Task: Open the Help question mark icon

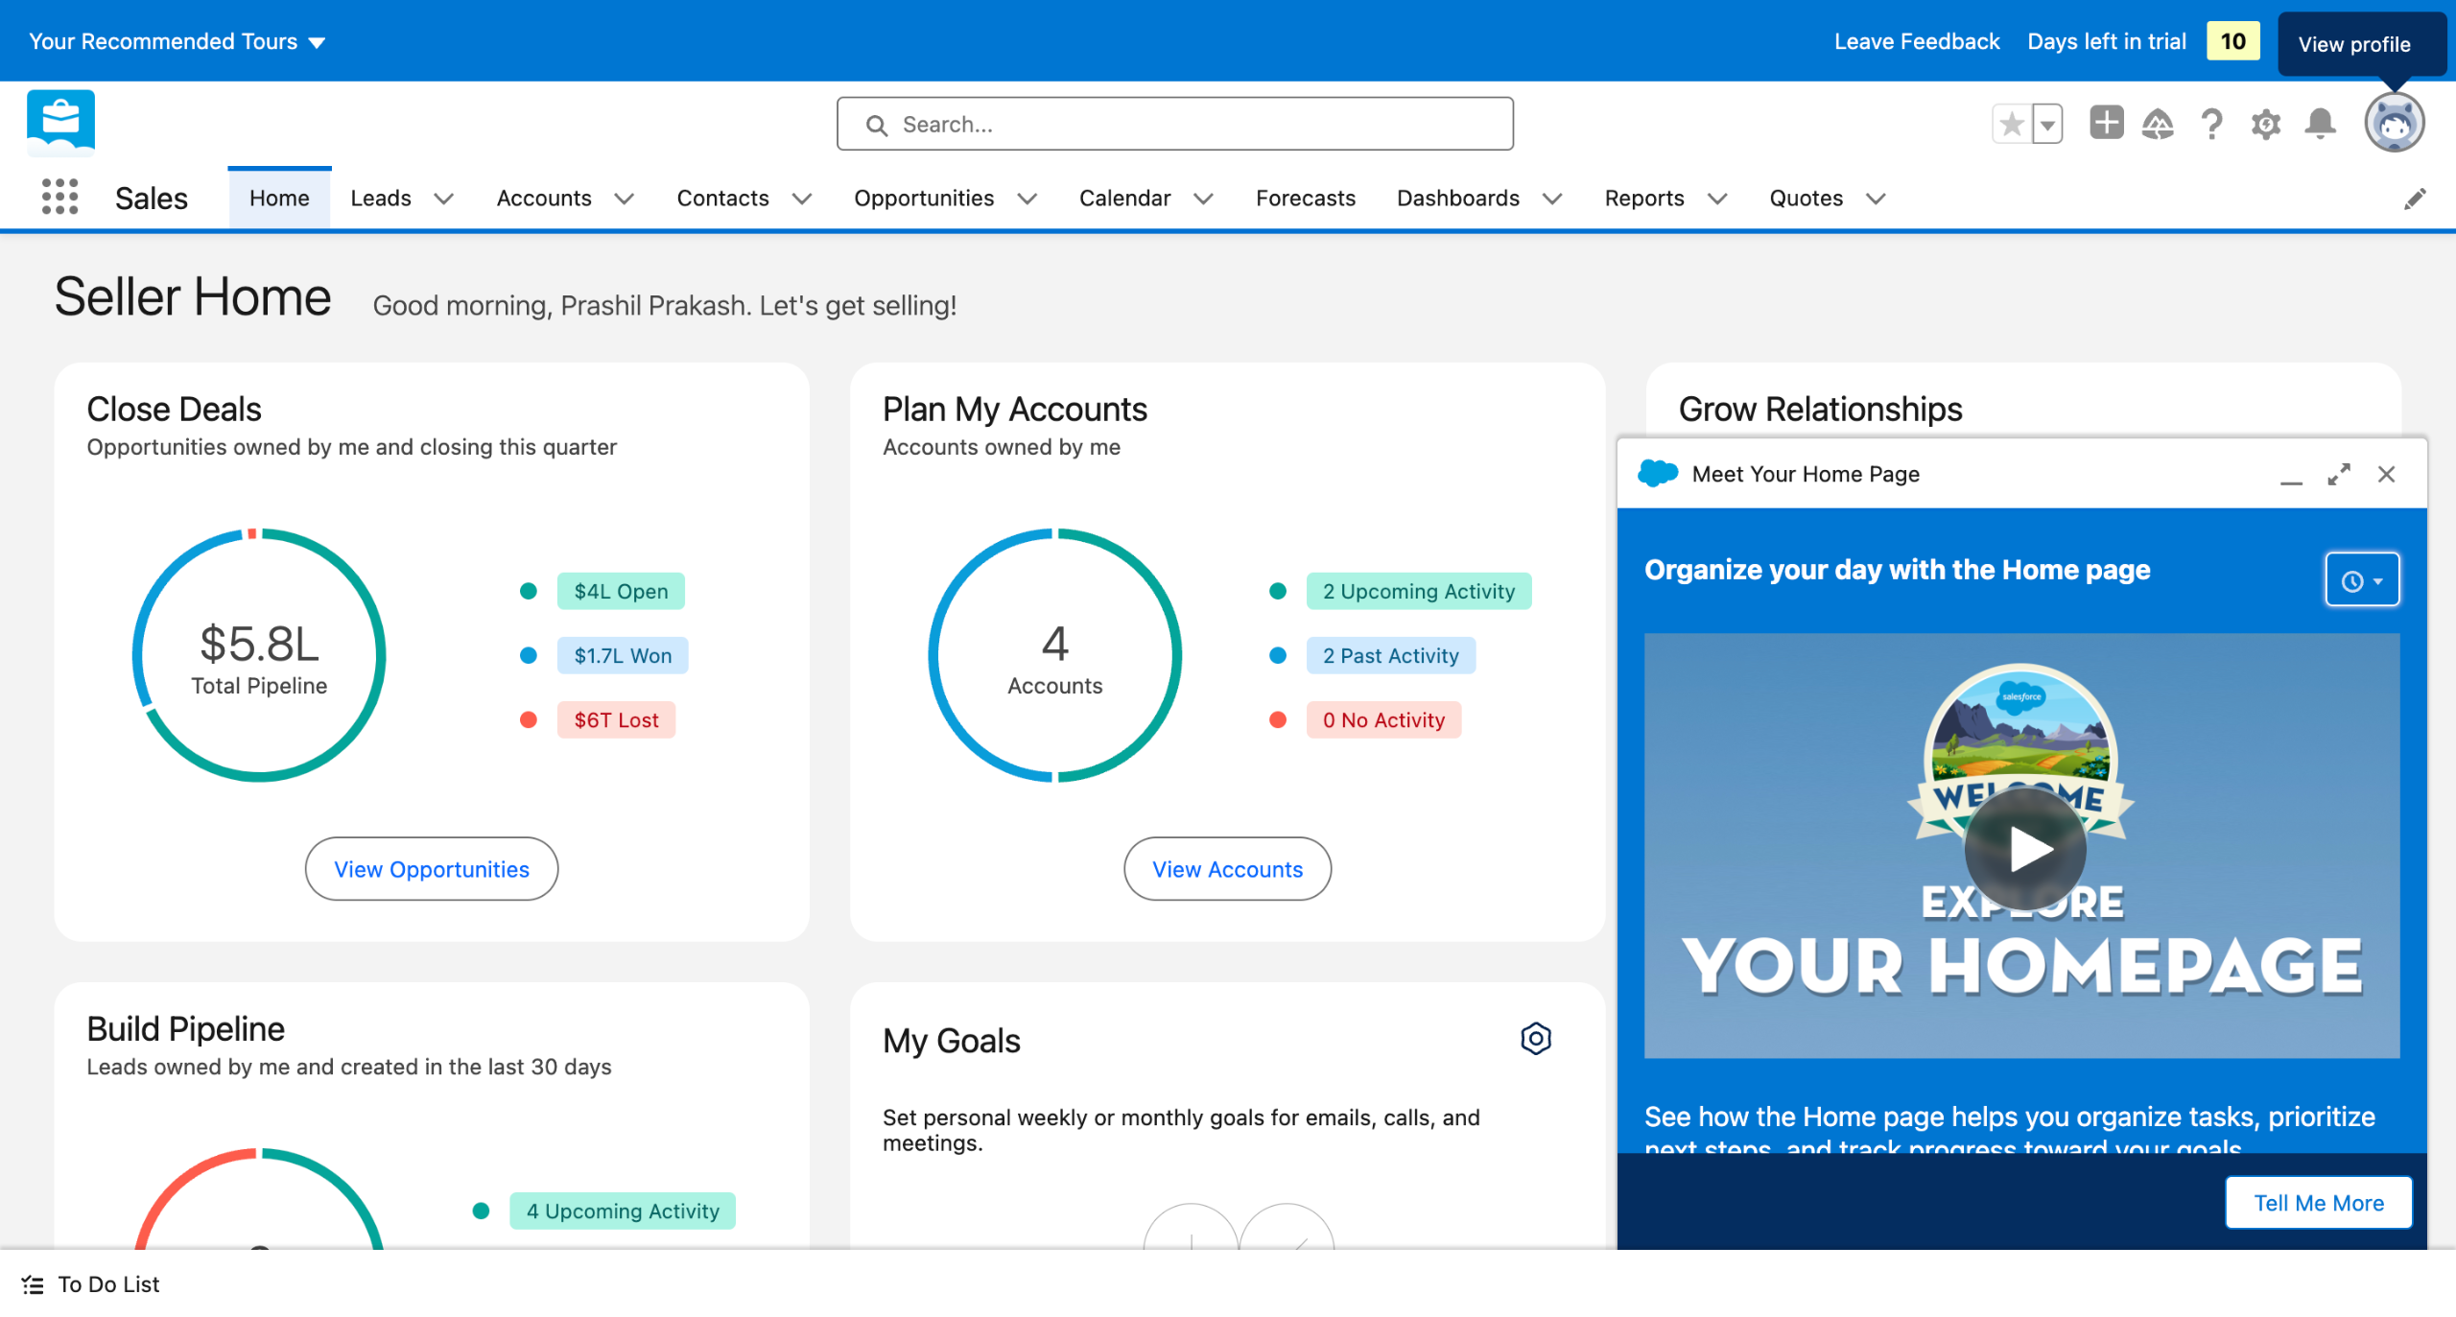Action: [x=2212, y=124]
